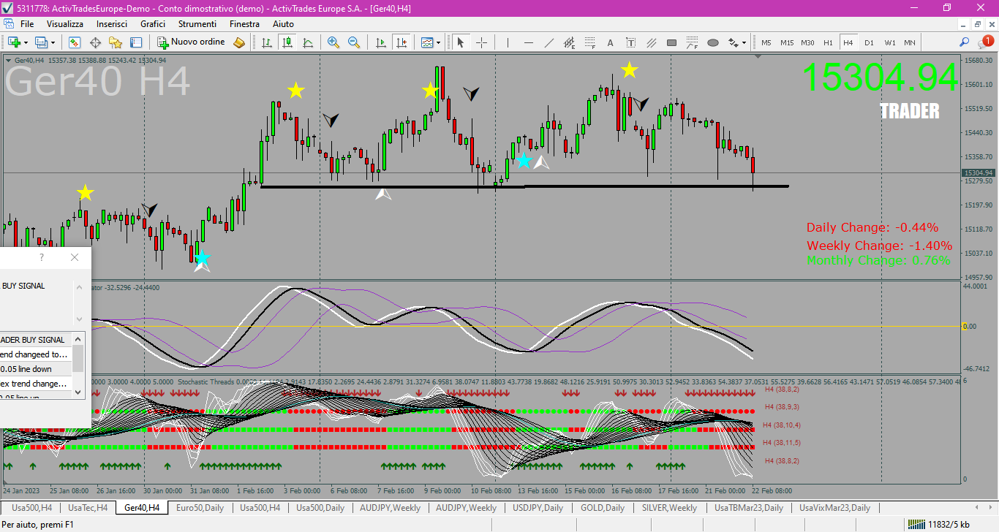Image resolution: width=999 pixels, height=532 pixels.
Task: Switch to H1 timeframe
Action: [828, 42]
